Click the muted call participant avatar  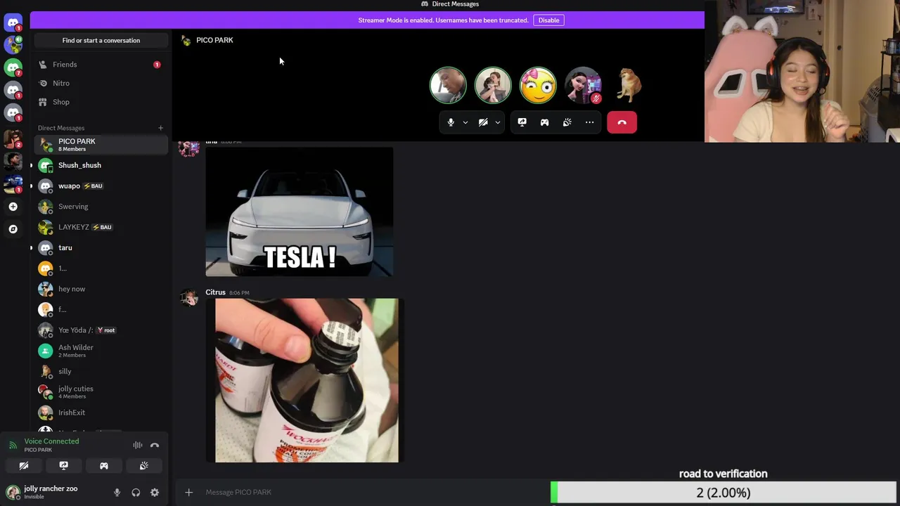click(x=583, y=85)
